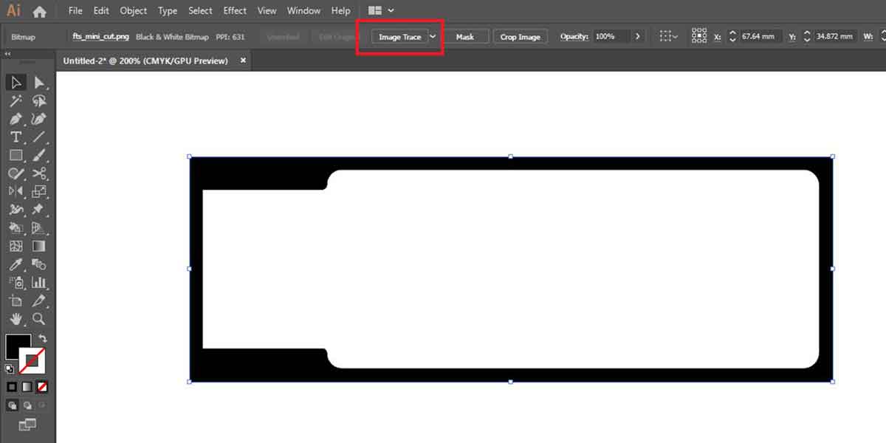This screenshot has width=886, height=443.
Task: Click the Crop Image button
Action: (x=520, y=37)
